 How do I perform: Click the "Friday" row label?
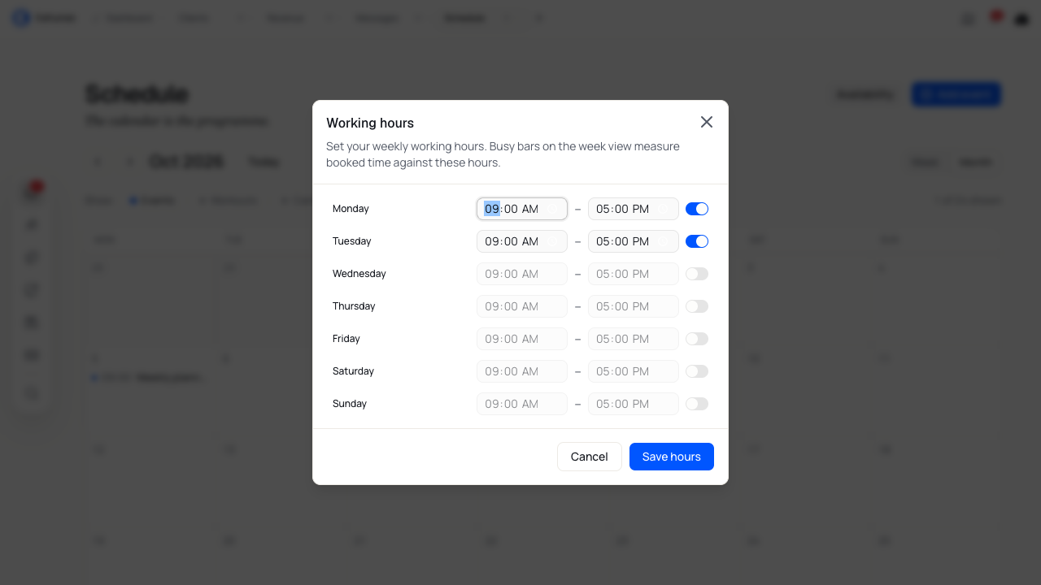[346, 339]
